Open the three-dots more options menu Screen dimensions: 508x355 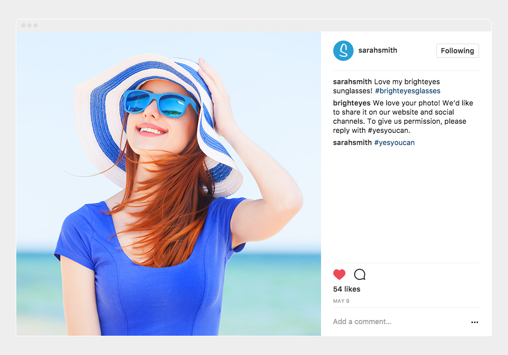474,322
